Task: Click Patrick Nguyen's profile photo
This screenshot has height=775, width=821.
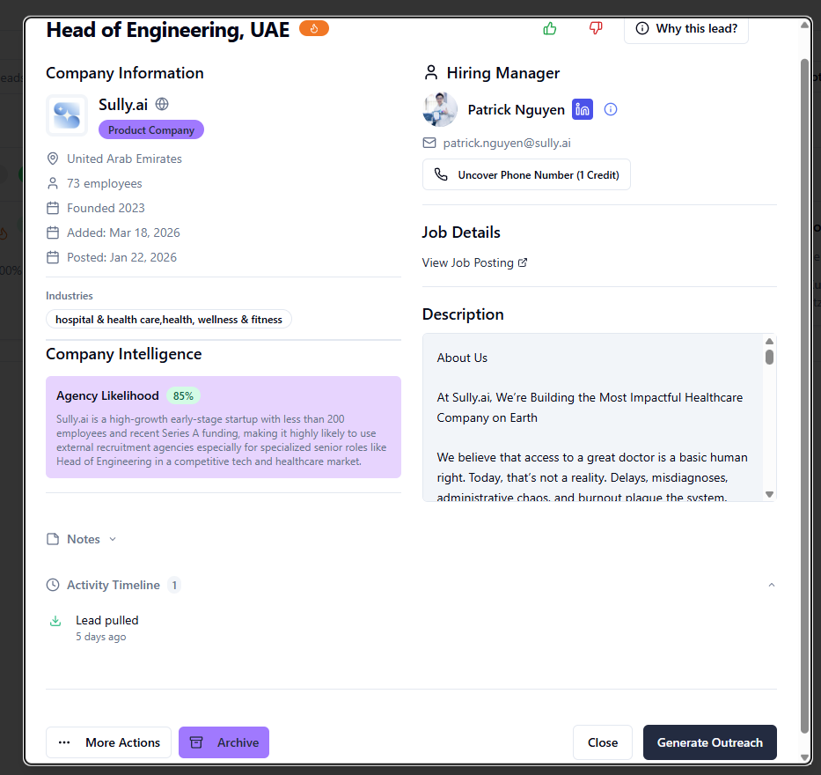Action: 440,109
